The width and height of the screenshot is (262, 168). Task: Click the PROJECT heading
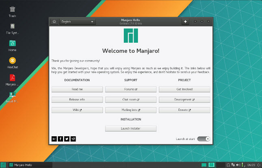click(184, 80)
